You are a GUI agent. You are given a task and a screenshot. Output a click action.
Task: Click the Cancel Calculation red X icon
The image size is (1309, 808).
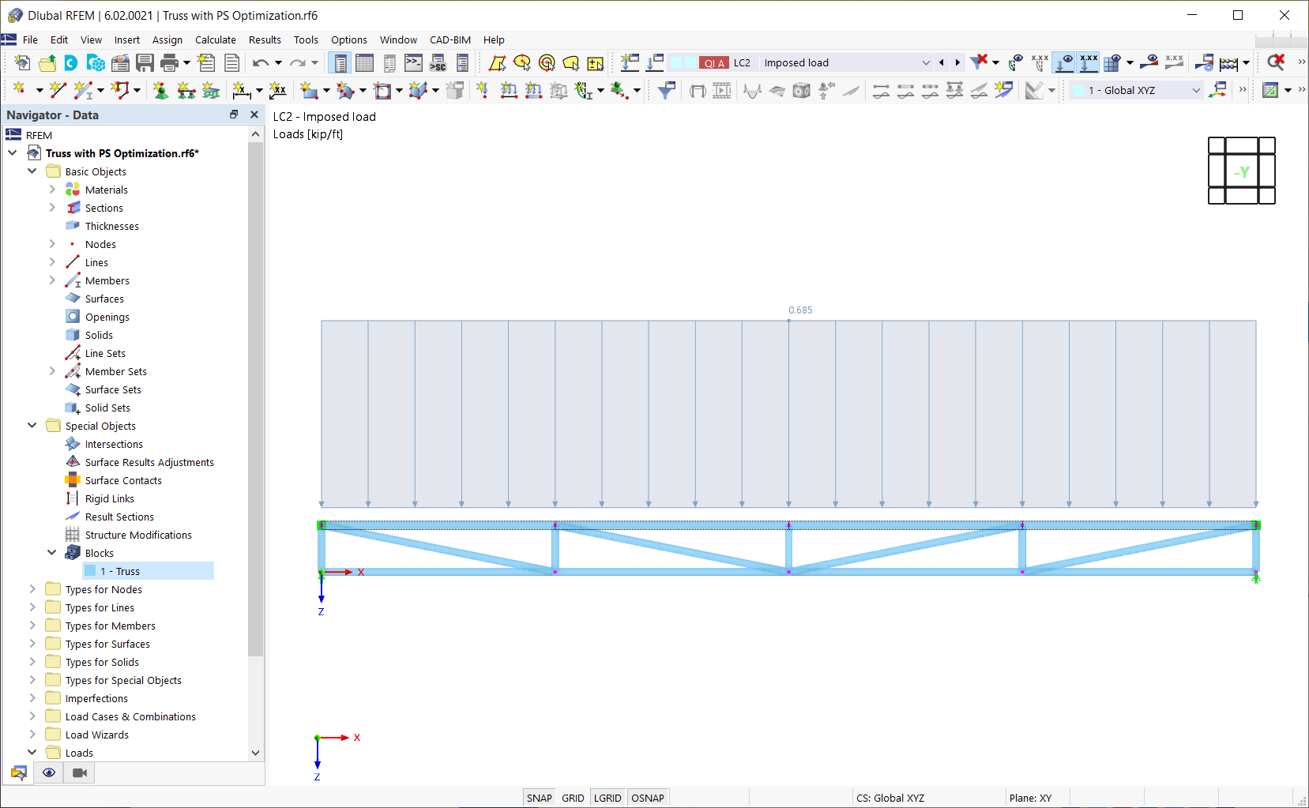coord(1277,62)
